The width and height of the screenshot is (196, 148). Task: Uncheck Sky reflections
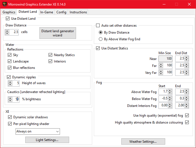point(9,55)
